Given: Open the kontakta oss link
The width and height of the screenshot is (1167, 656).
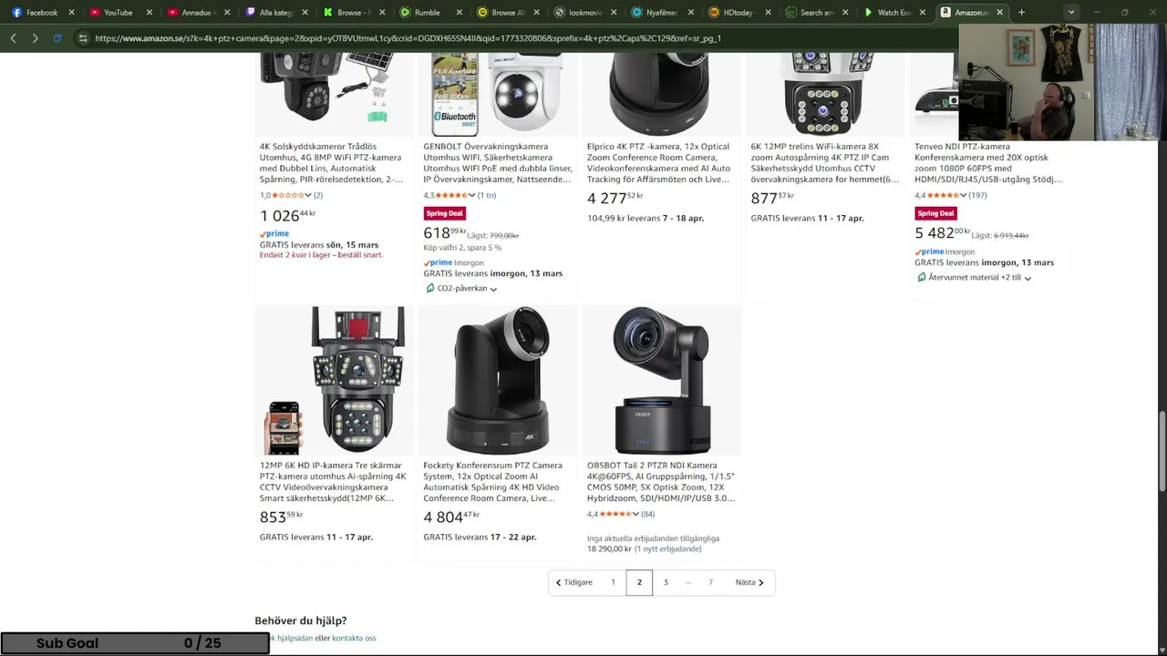Looking at the screenshot, I should (354, 638).
